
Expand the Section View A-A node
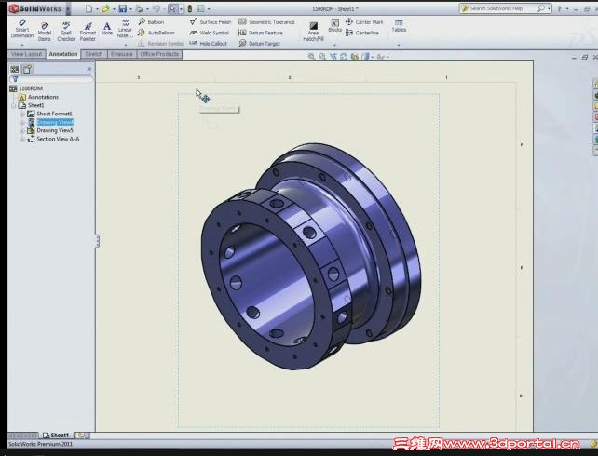tap(22, 139)
